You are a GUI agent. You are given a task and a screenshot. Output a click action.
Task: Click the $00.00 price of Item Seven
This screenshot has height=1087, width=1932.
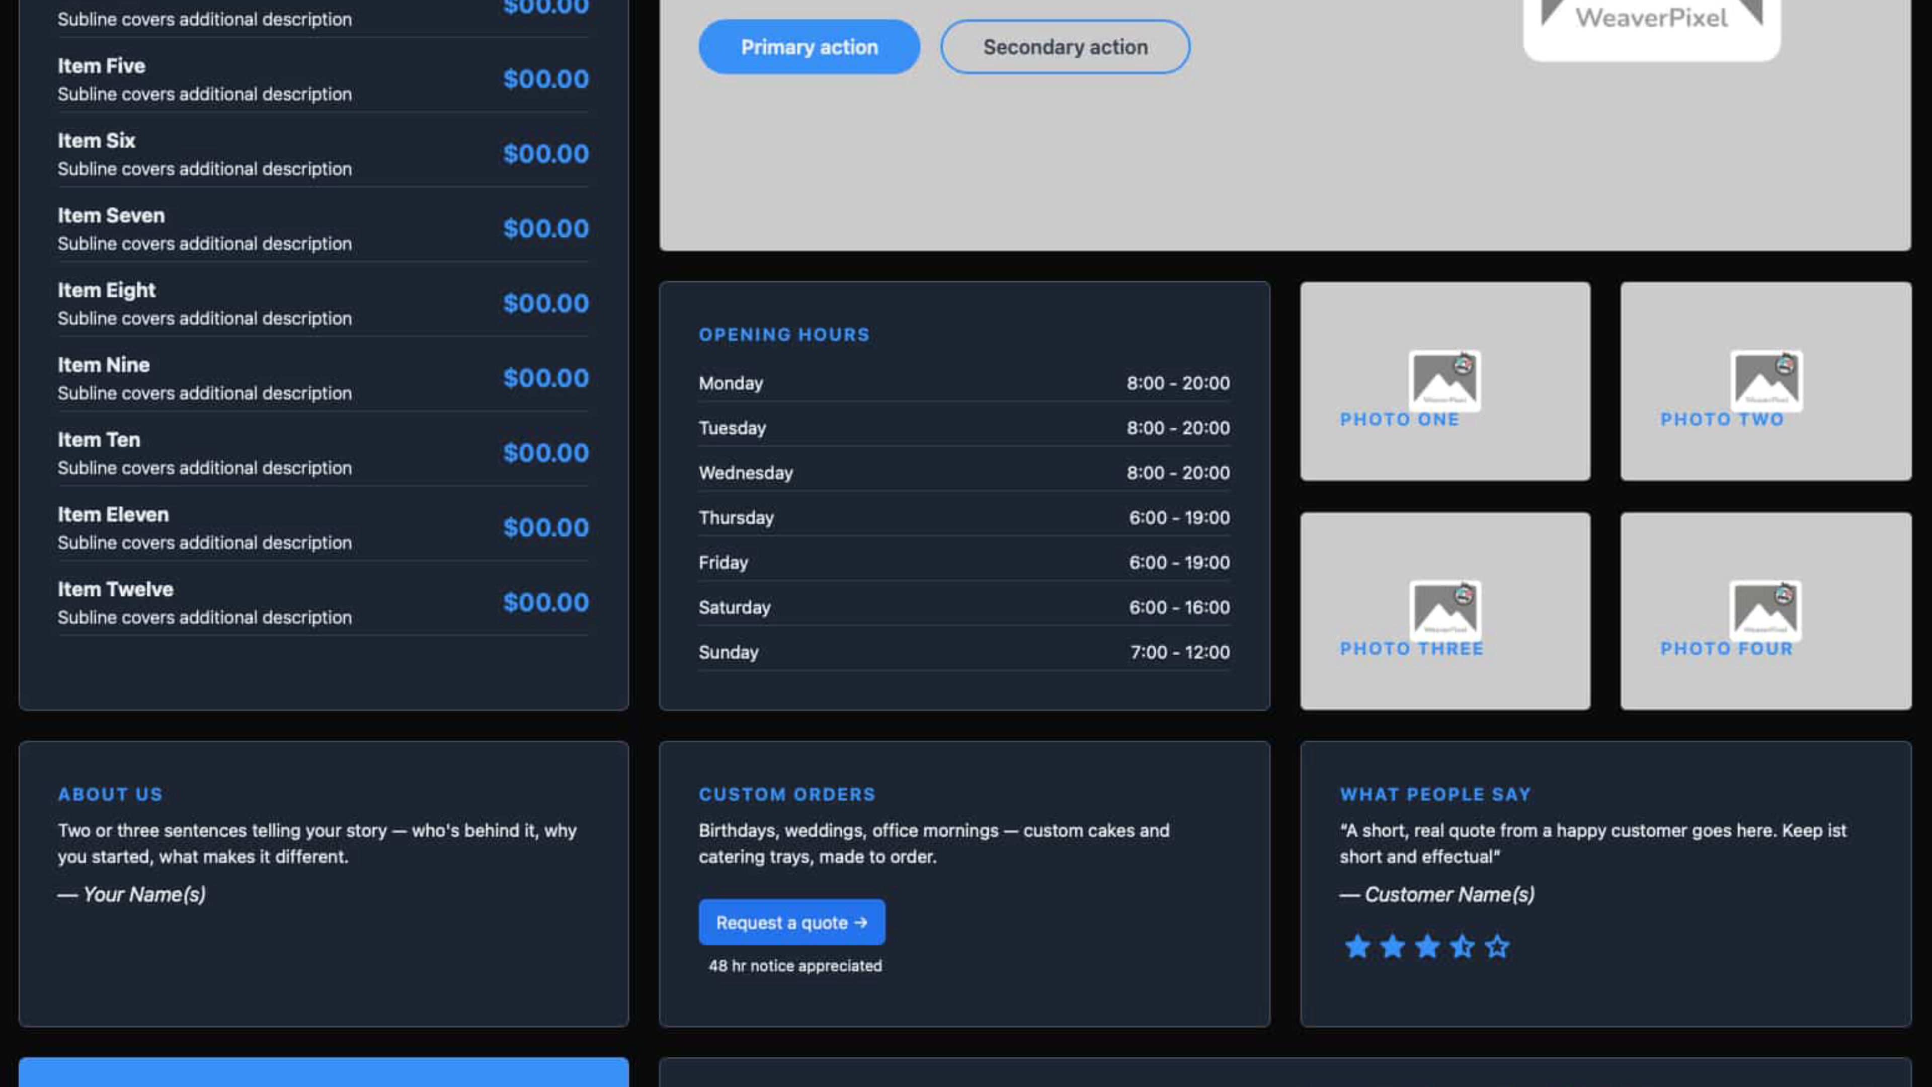click(545, 228)
